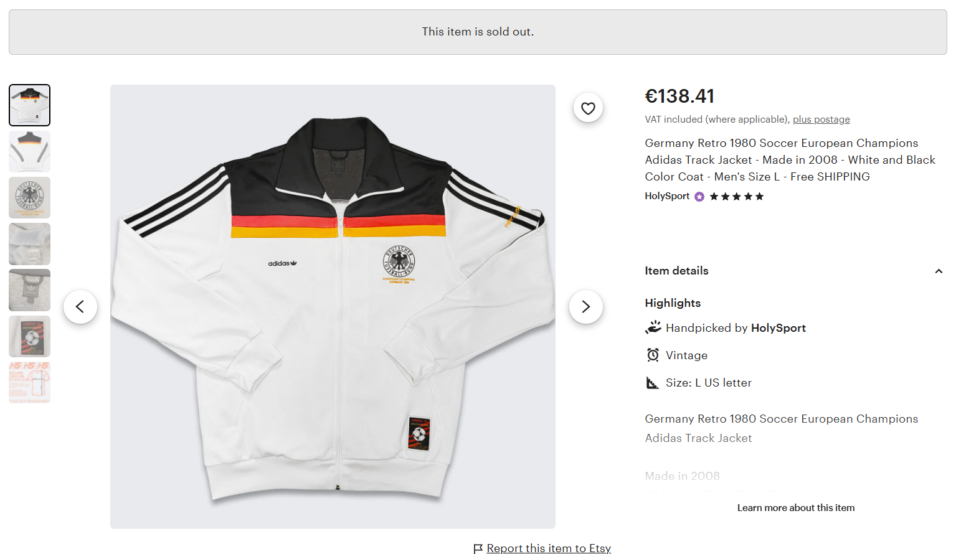Click the Size ruler icon in Highlights
Viewport: 956px width, 554px height.
652,382
